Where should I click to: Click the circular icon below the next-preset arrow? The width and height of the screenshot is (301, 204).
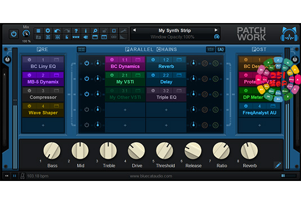tap(217, 37)
